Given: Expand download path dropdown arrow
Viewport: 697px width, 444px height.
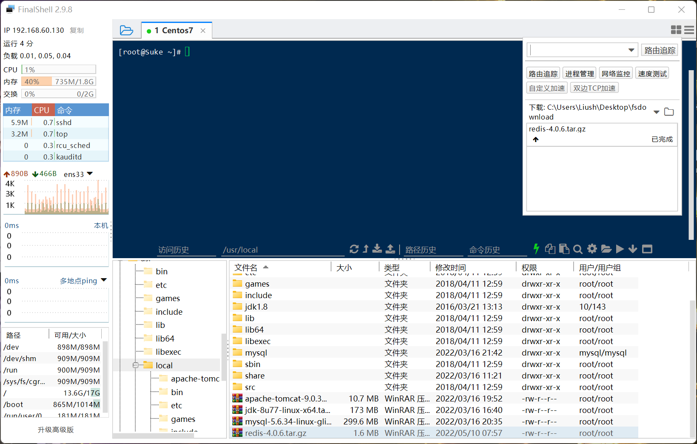Looking at the screenshot, I should coord(657,112).
